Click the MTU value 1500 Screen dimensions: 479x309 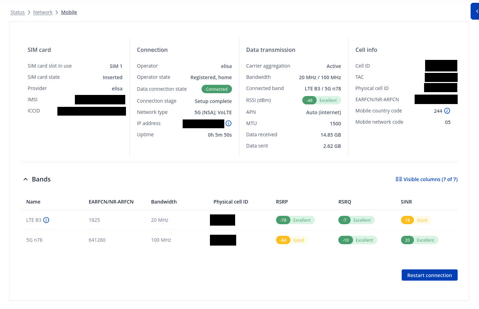[x=336, y=124]
